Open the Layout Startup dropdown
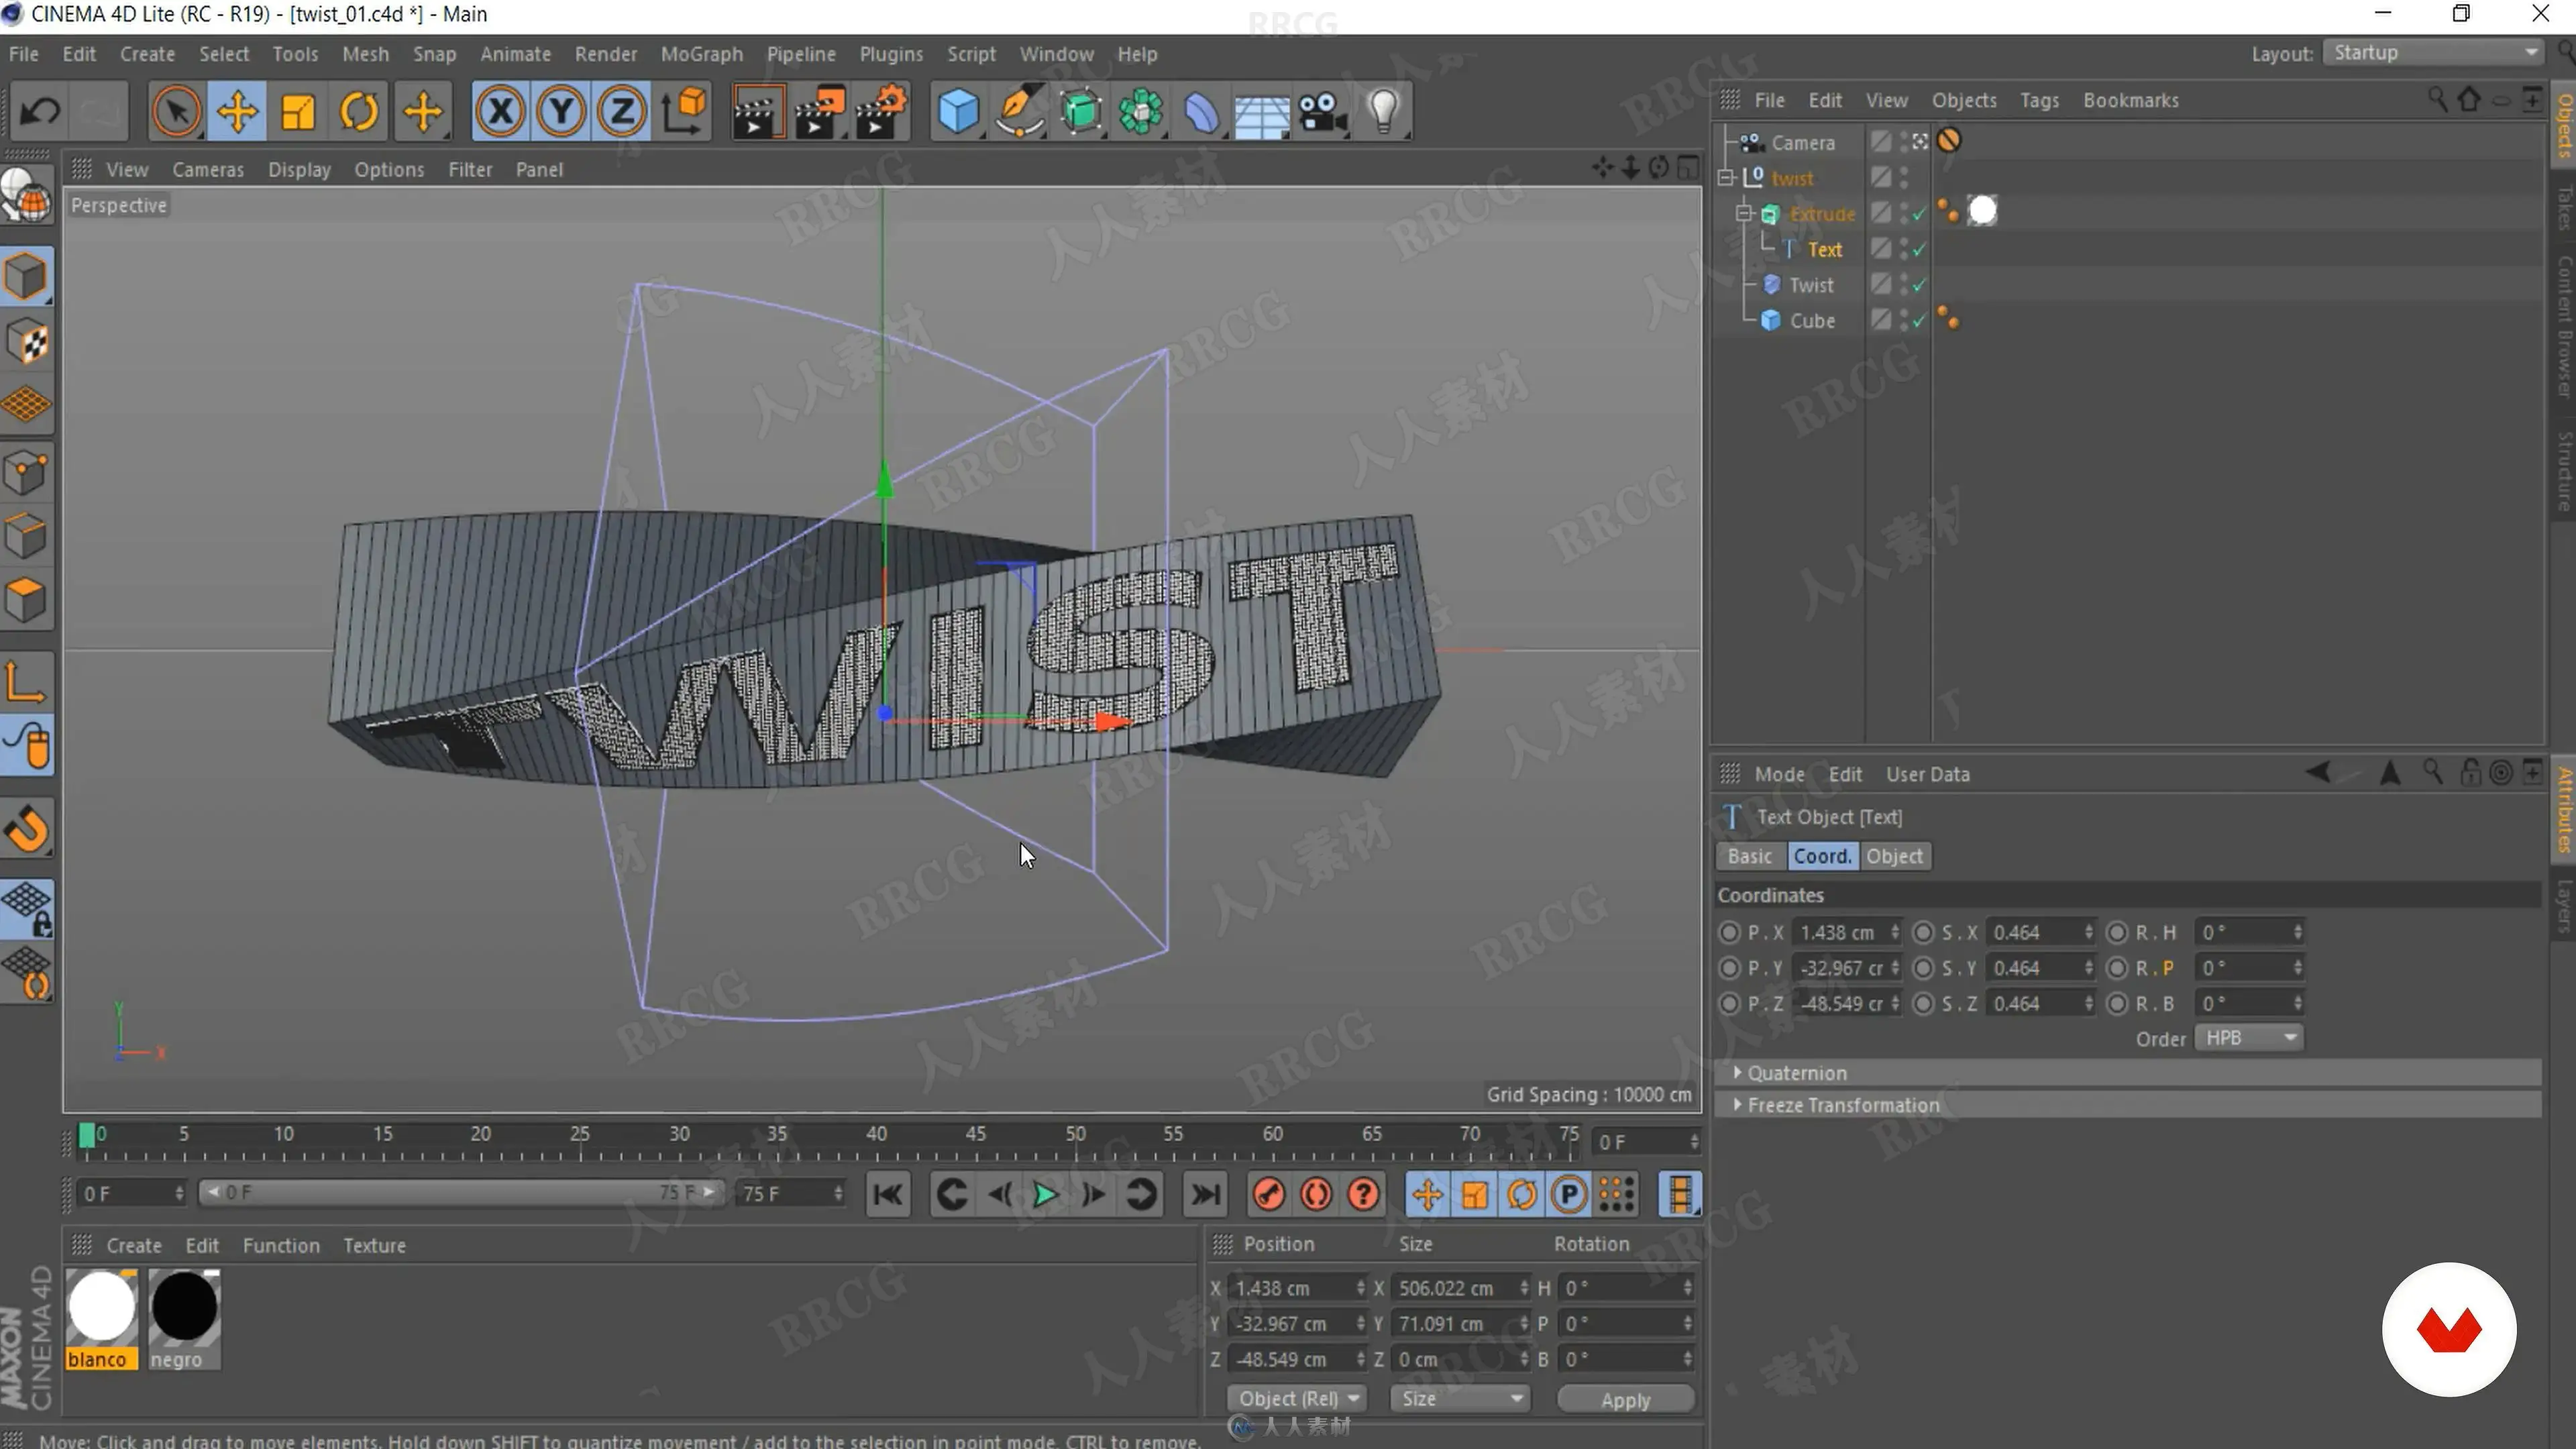Viewport: 2576px width, 1449px height. pos(2433,53)
